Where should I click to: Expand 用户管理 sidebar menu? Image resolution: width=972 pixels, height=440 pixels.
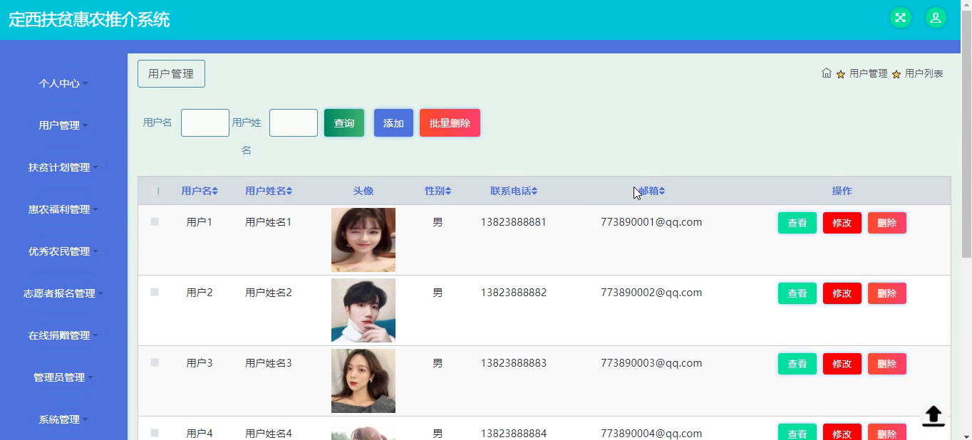pos(63,125)
